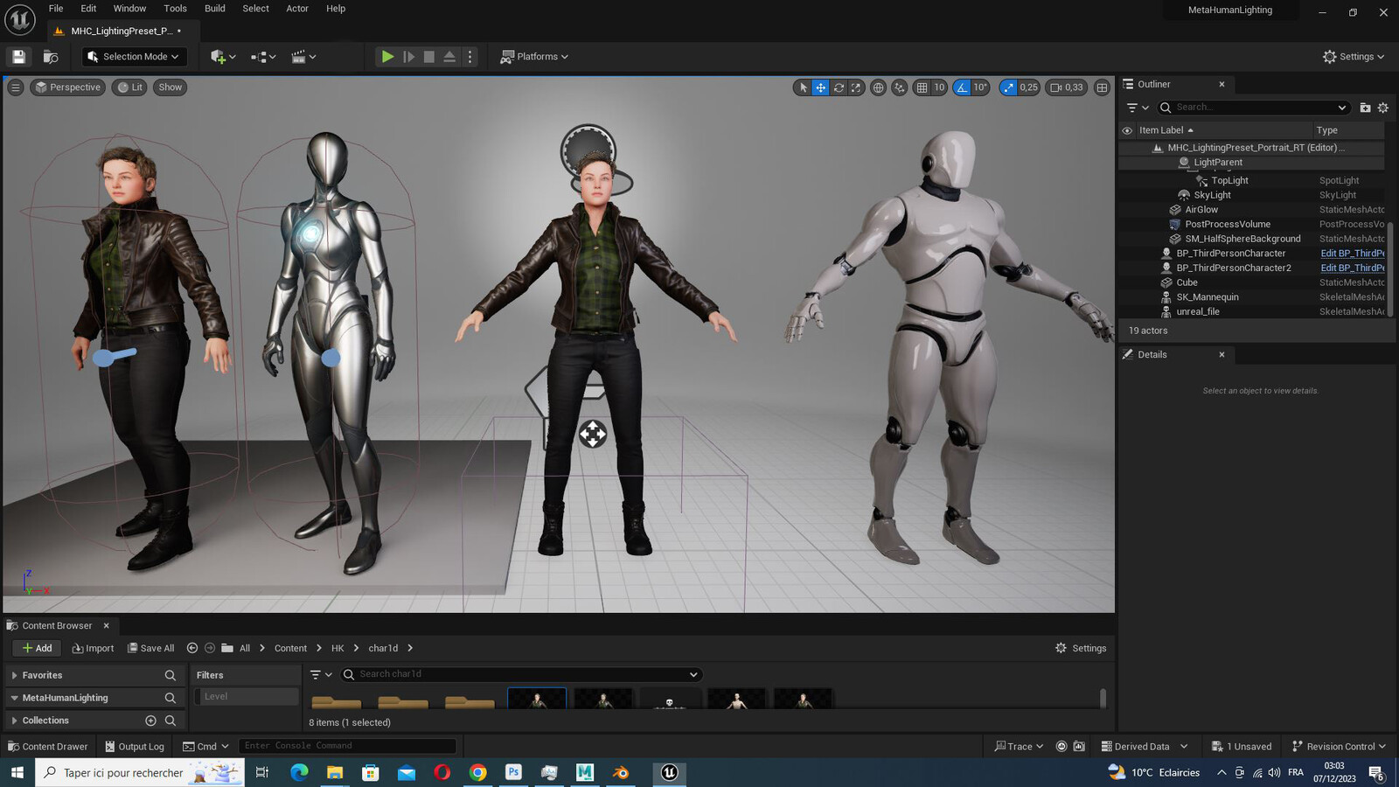
Task: Expand the Collections section
Action: tap(15, 721)
